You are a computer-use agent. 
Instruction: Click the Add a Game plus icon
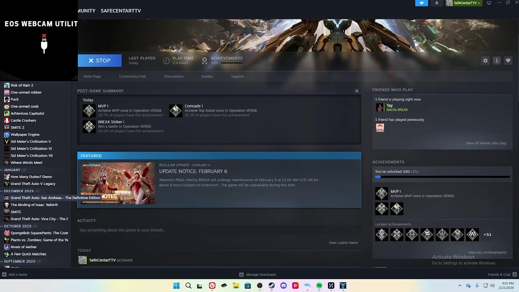(4, 275)
